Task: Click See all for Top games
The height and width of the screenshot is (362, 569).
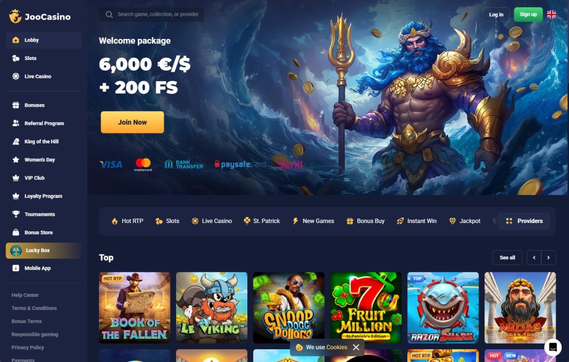Action: click(507, 257)
